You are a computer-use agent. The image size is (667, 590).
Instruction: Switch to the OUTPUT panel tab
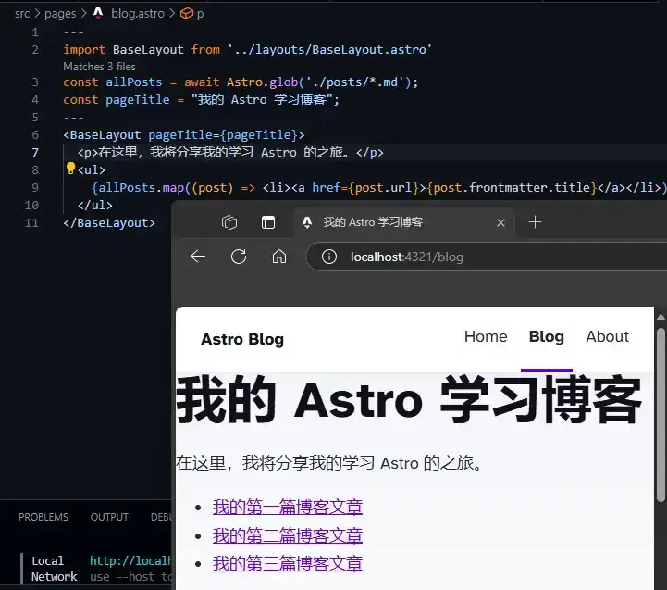[x=109, y=517]
